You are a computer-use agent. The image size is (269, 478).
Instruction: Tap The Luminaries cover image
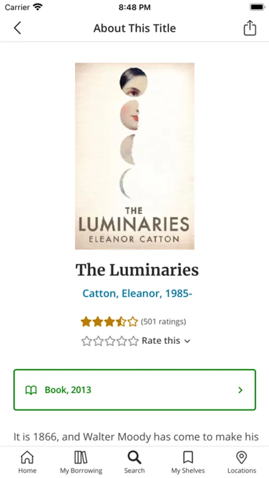tap(135, 156)
